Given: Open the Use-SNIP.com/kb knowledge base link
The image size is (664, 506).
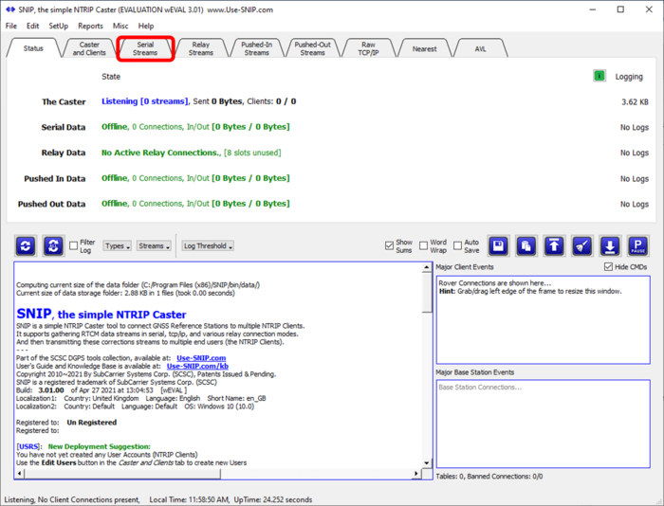Looking at the screenshot, I should click(x=197, y=366).
